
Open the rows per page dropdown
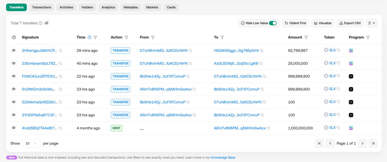pos(32,143)
